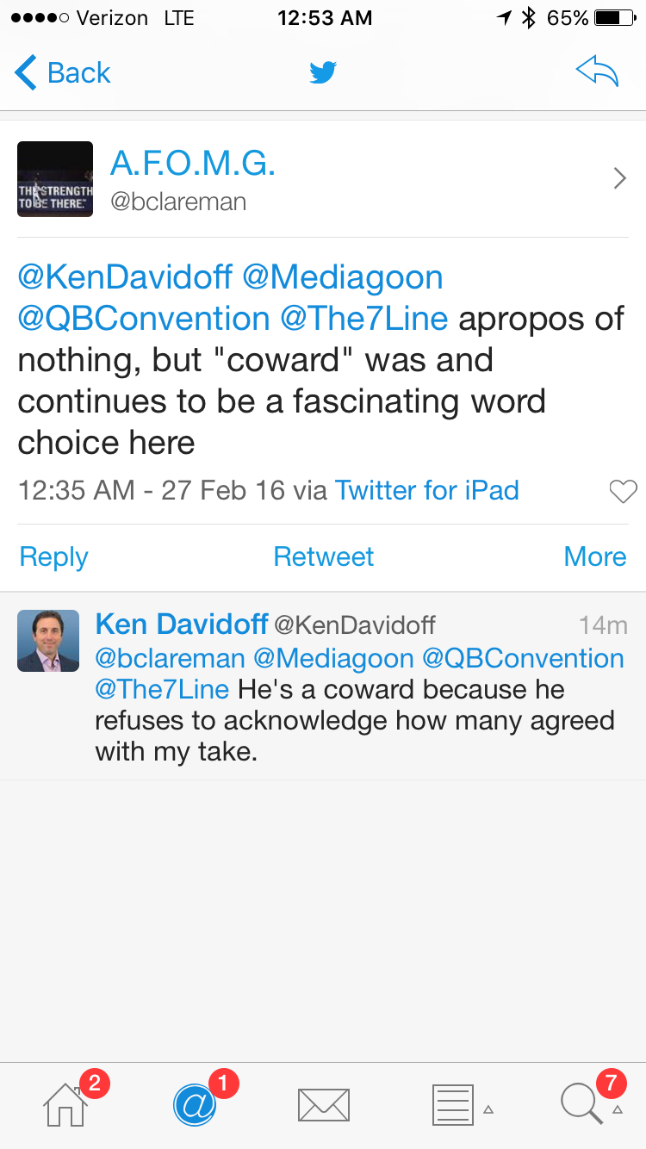The image size is (646, 1149).
Task: Tap Ken Davidoff's profile photo
Action: (48, 641)
